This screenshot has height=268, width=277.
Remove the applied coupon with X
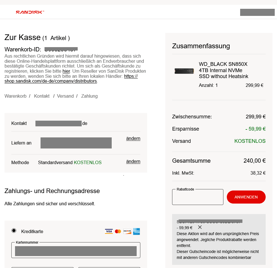200,227
